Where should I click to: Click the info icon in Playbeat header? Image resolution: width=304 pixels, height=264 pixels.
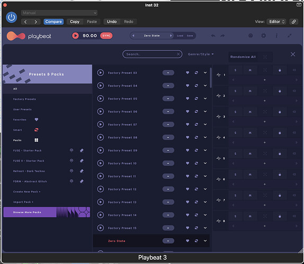tap(276, 35)
